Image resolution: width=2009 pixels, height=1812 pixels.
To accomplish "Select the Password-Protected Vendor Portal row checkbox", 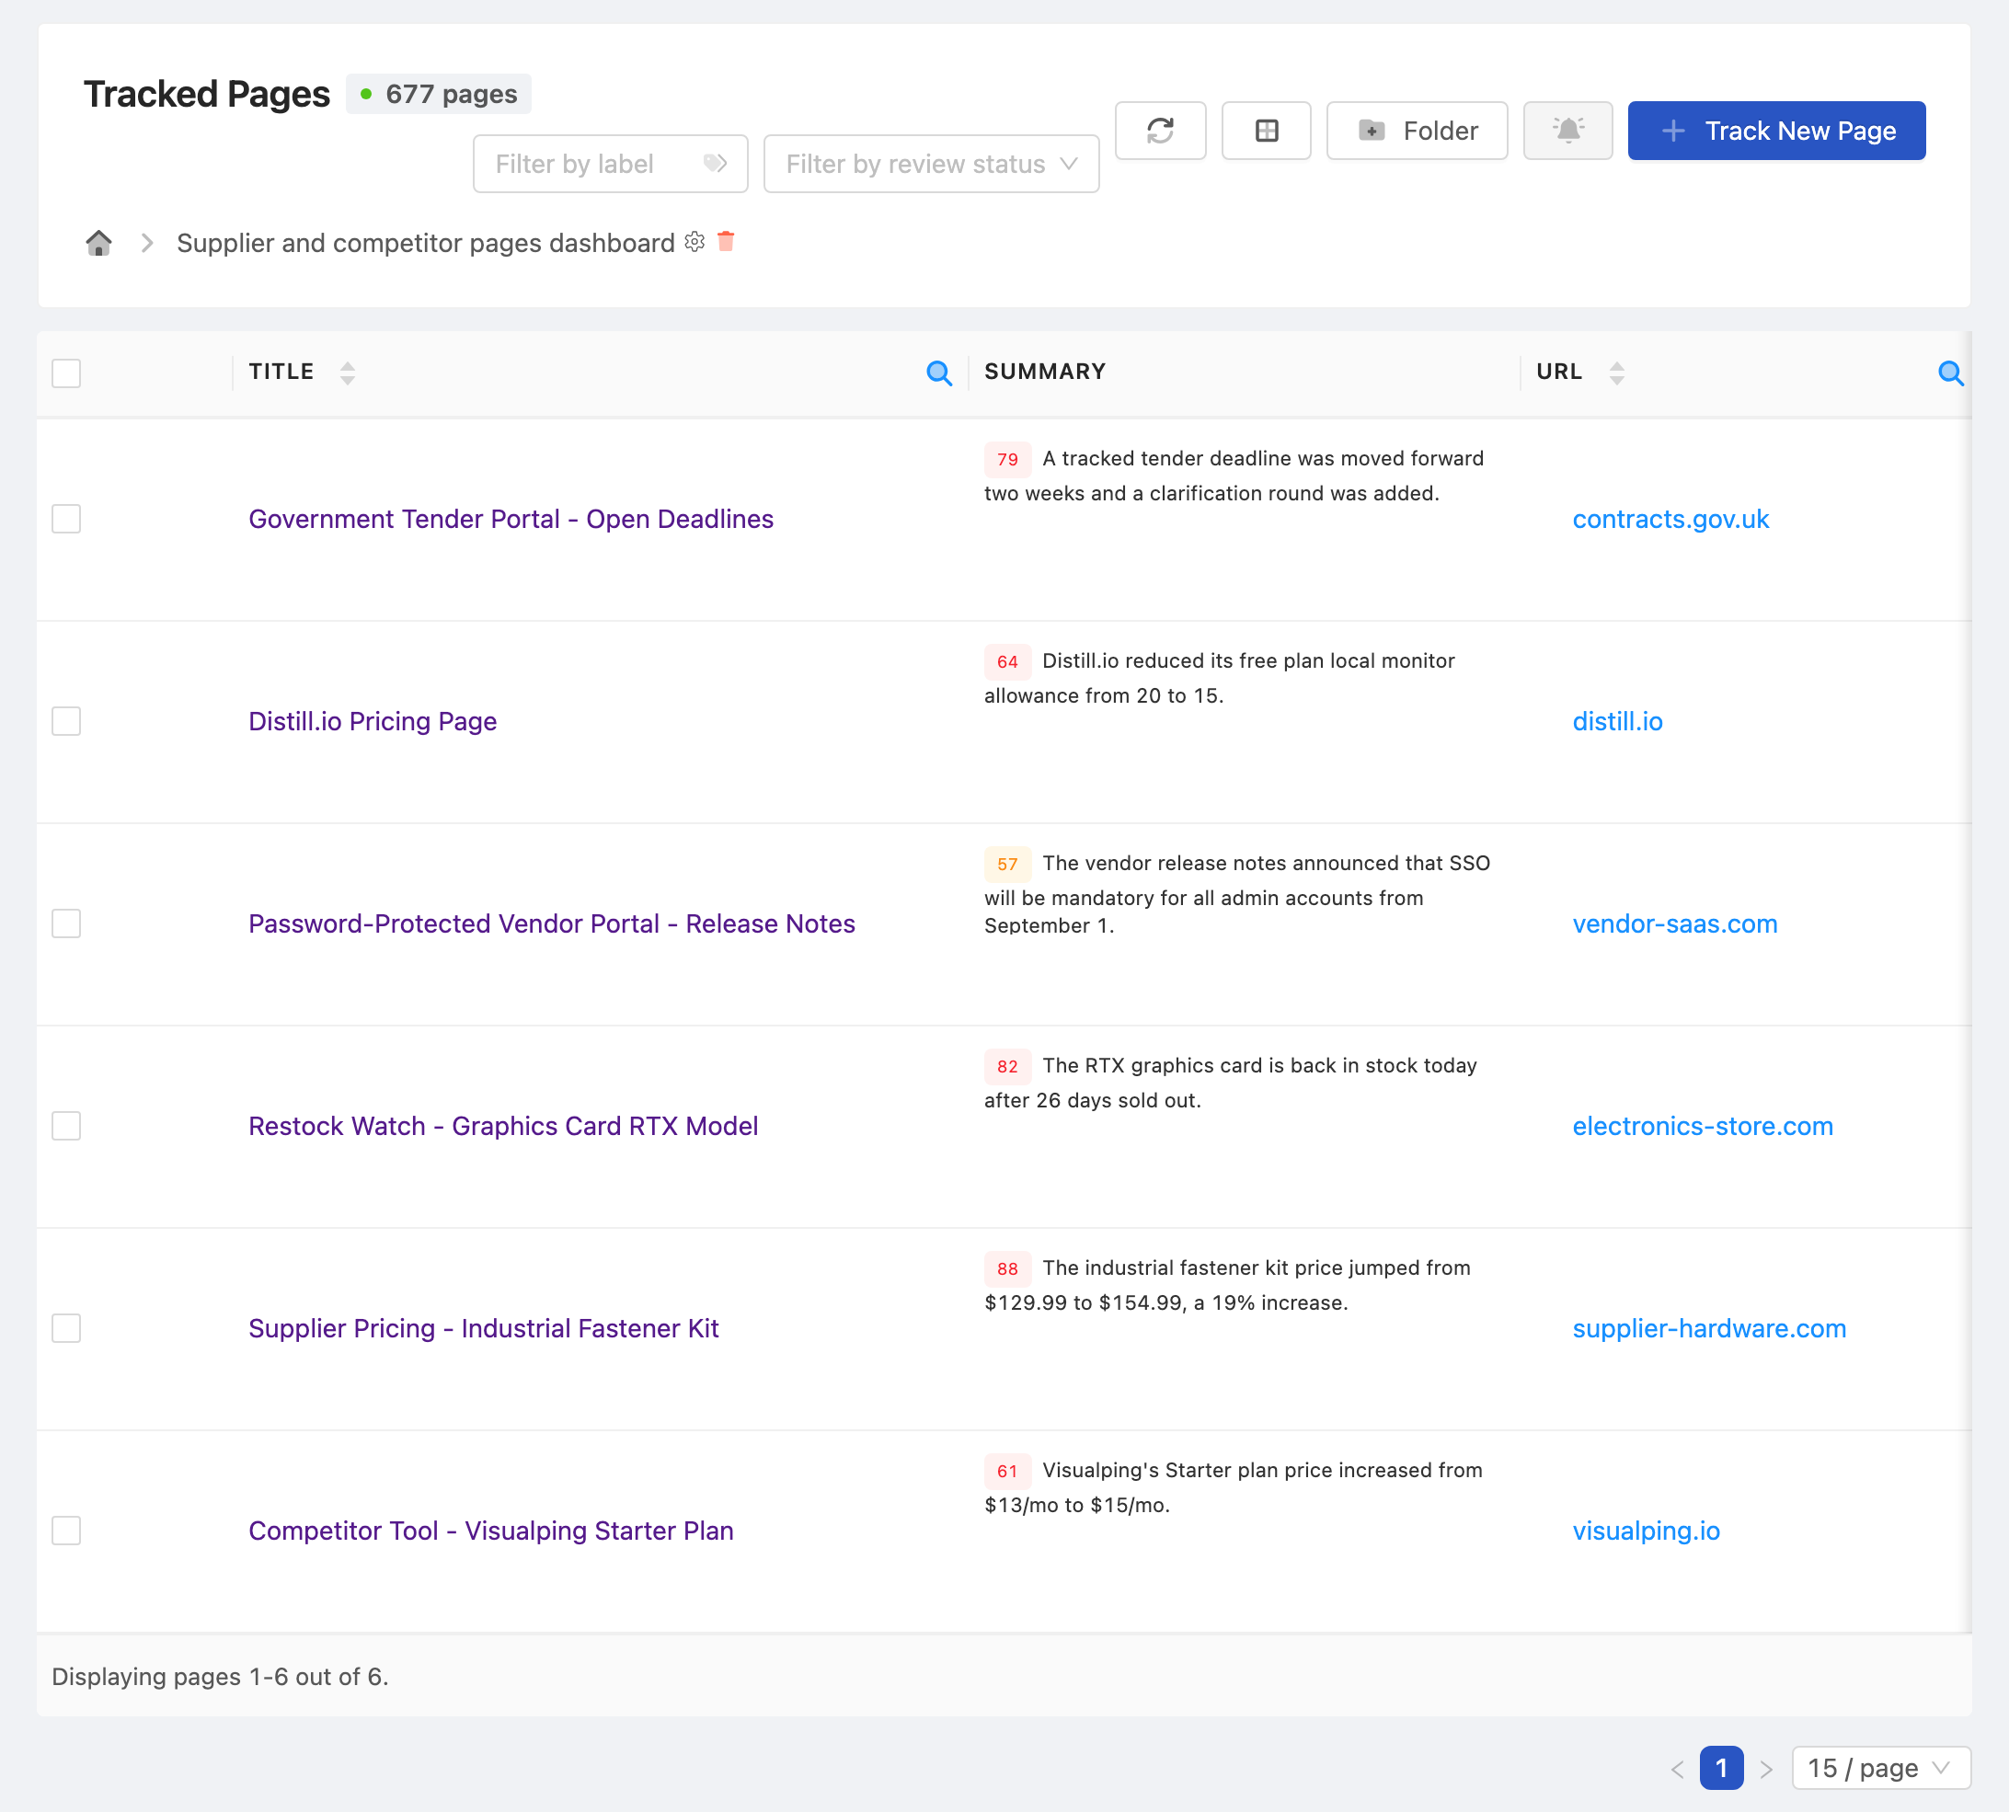I will point(67,923).
